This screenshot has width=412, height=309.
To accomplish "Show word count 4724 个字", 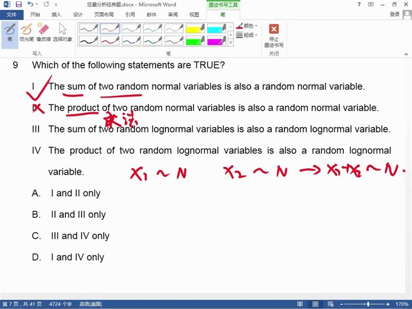I will point(60,304).
